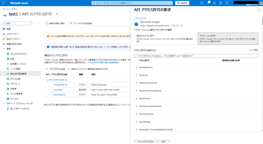The width and height of the screenshot is (263, 144).
Task: Click the panel's bottom アクセス許可の追加 button
Action: 145,142
